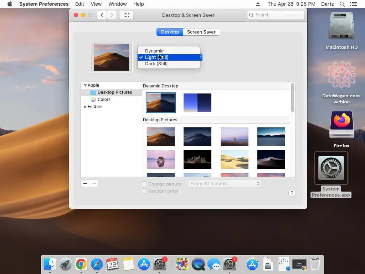Open Safari compass icon in Dock
365x274 pixels.
coord(97,264)
